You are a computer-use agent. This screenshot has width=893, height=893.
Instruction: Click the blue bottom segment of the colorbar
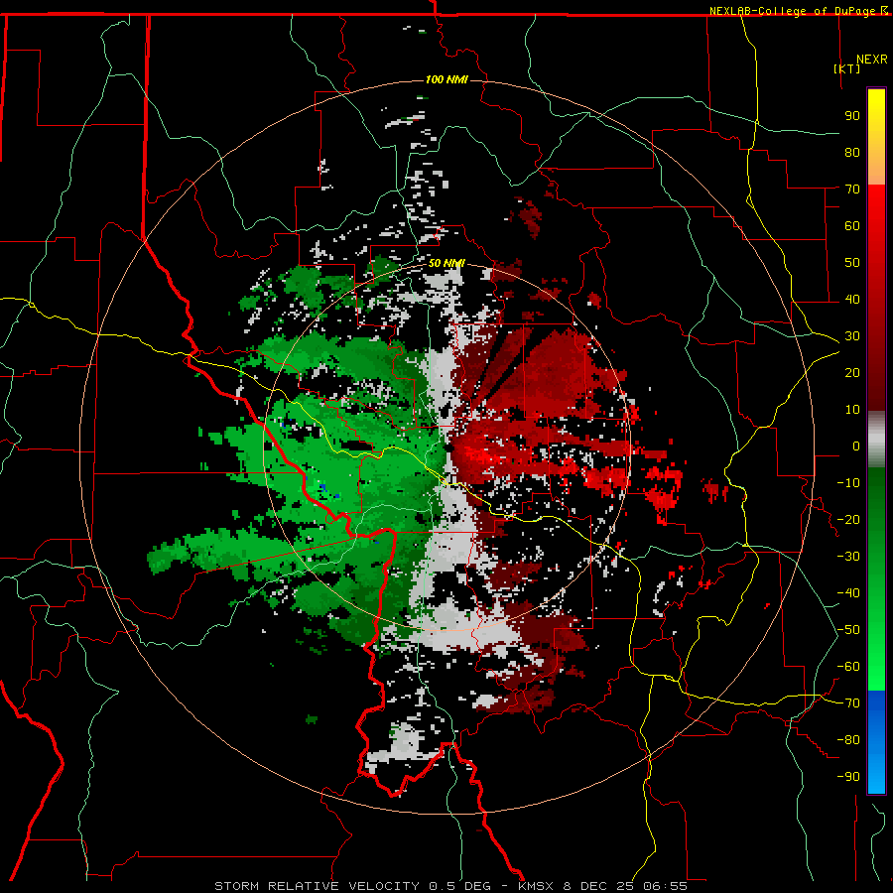coord(876,742)
